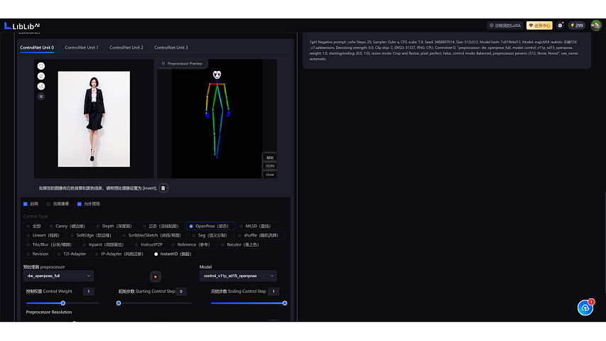Viewport: 606px width, 341px height.
Task: Click the edit button above JSON
Action: 270,157
